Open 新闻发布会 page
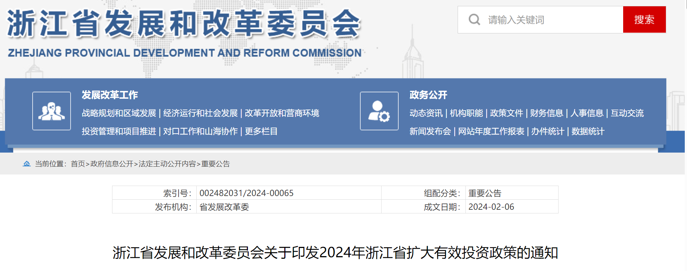Image resolution: width=687 pixels, height=271 pixels. coord(430,131)
